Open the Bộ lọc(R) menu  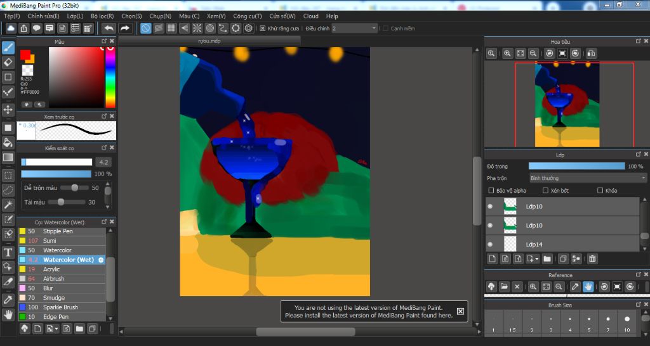102,16
